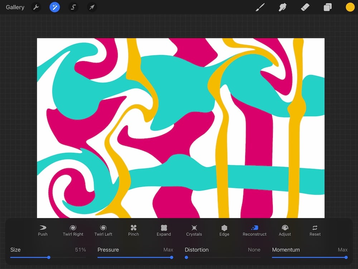This screenshot has height=269, width=358.
Task: Set the Distortion slider handle
Action: pyautogui.click(x=186, y=257)
